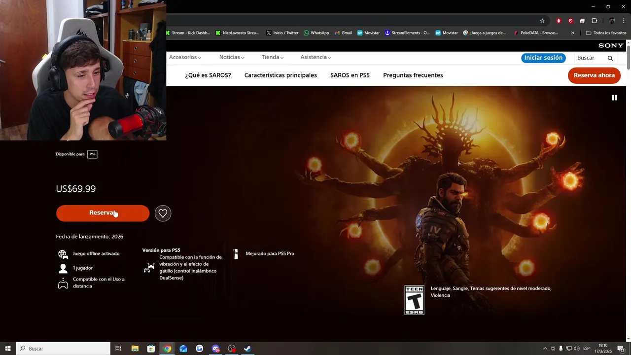This screenshot has height=355, width=631.
Task: Open the WhatsApp bookmark
Action: click(316, 33)
